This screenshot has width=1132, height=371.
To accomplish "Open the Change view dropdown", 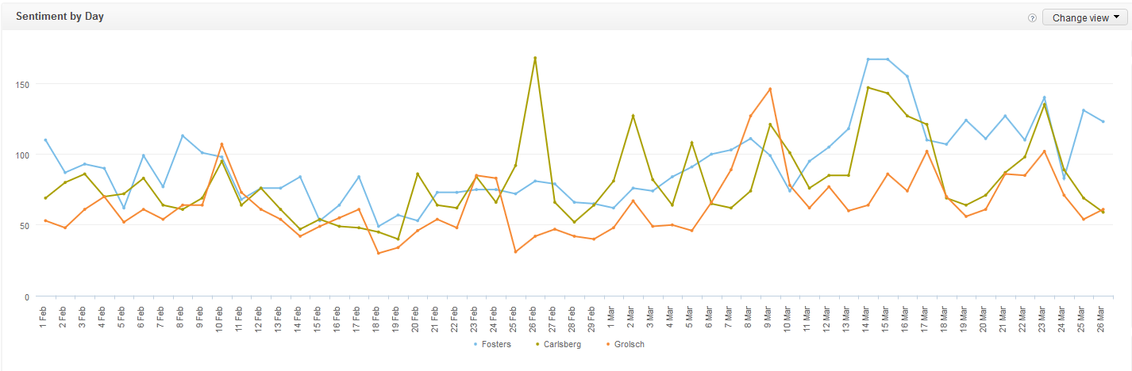I will coord(1084,17).
